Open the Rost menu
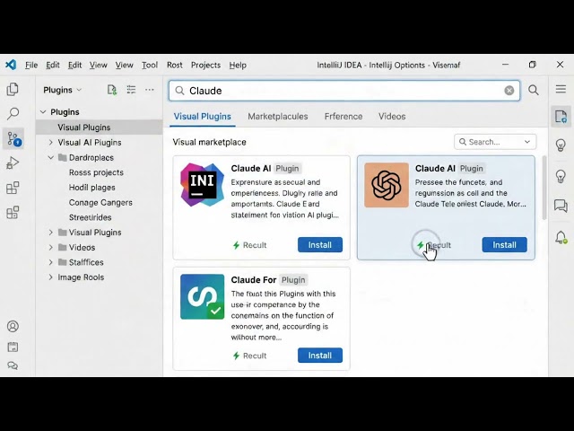This screenshot has width=574, height=431. [x=175, y=66]
